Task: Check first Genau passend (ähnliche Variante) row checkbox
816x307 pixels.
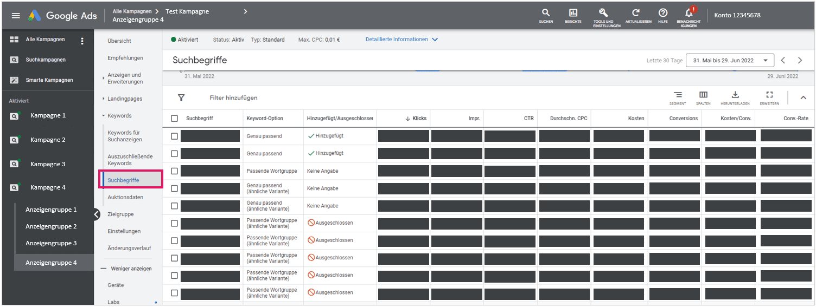Action: coord(174,188)
